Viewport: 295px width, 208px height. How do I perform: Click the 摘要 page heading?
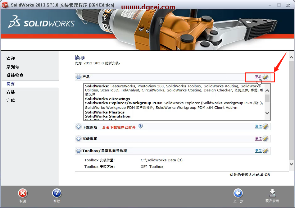[80, 58]
